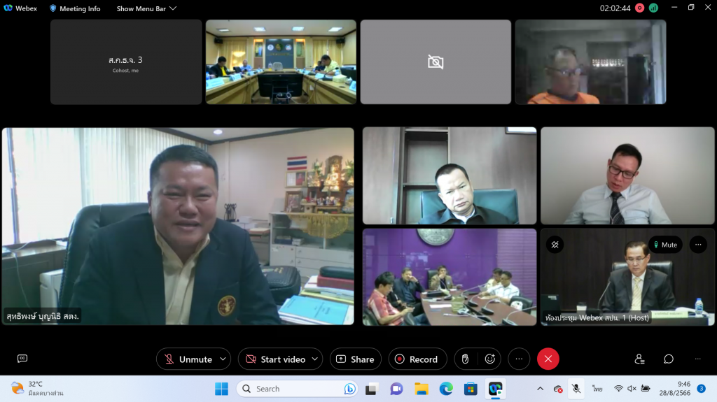Open the Meeting Info panel
This screenshot has height=402, width=717.
point(74,8)
